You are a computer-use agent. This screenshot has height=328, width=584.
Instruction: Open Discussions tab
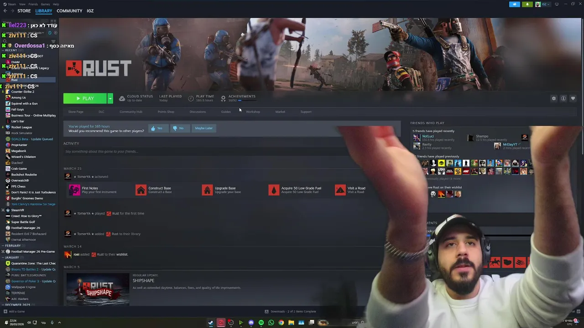click(x=198, y=112)
